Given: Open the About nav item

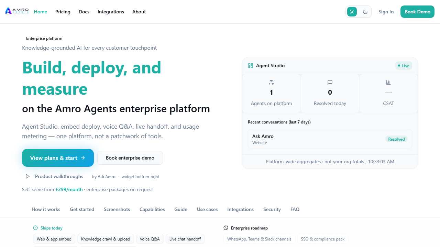Looking at the screenshot, I should [139, 12].
